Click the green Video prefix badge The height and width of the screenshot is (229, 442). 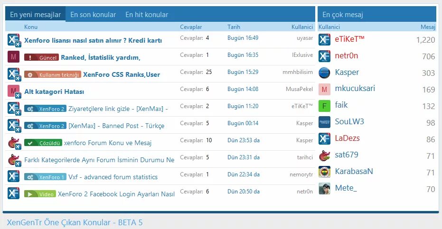(x=40, y=194)
